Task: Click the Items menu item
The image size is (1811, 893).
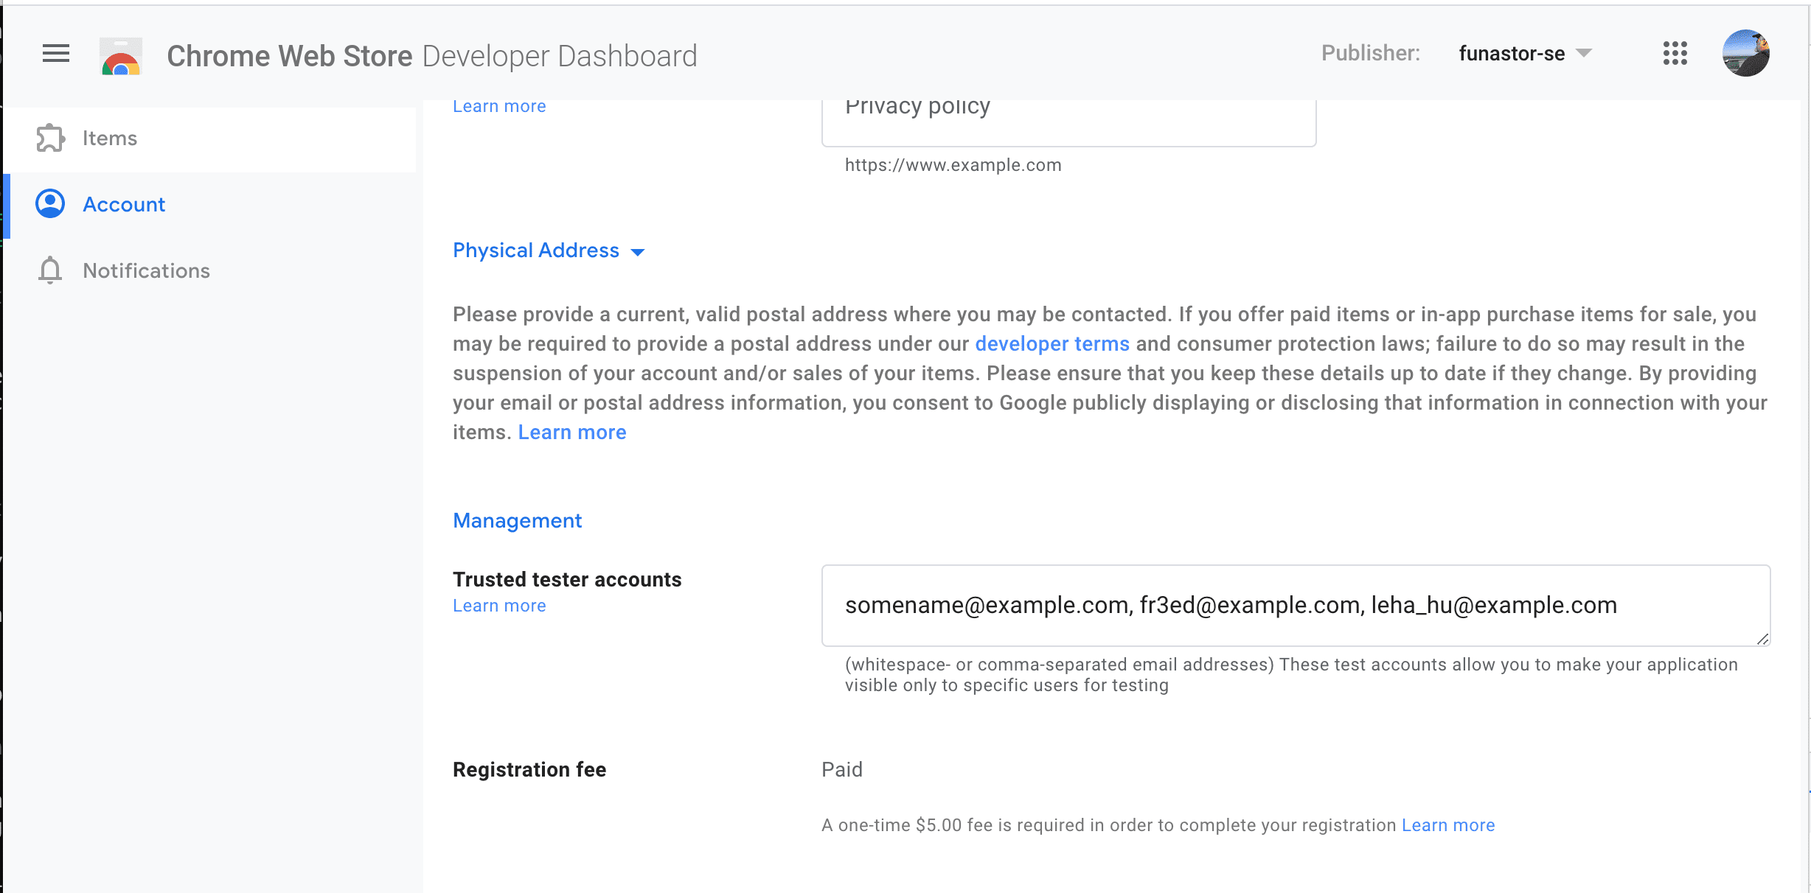Action: [110, 137]
